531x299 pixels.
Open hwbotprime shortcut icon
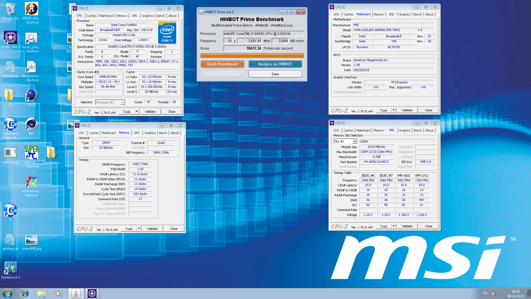coord(32,71)
